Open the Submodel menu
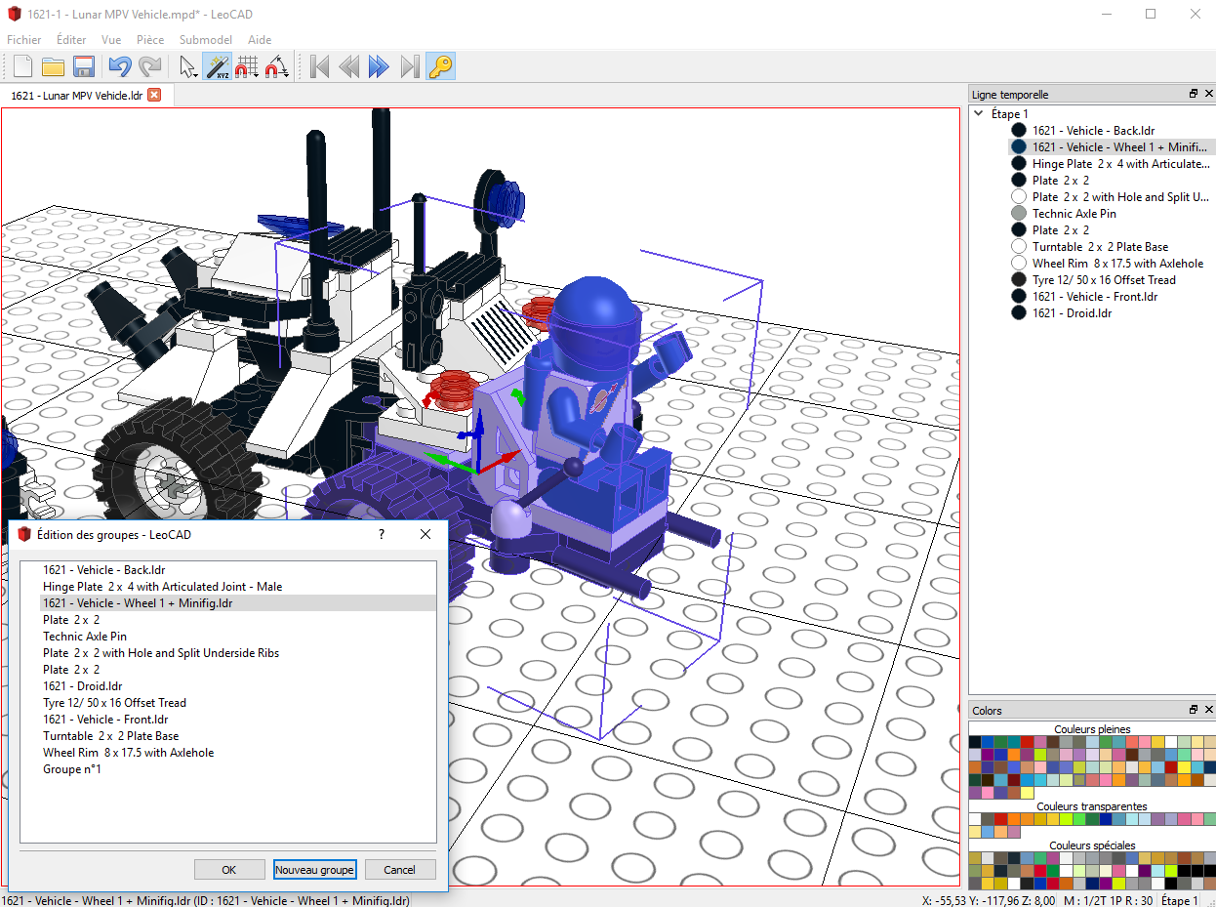This screenshot has height=907, width=1216. click(205, 40)
